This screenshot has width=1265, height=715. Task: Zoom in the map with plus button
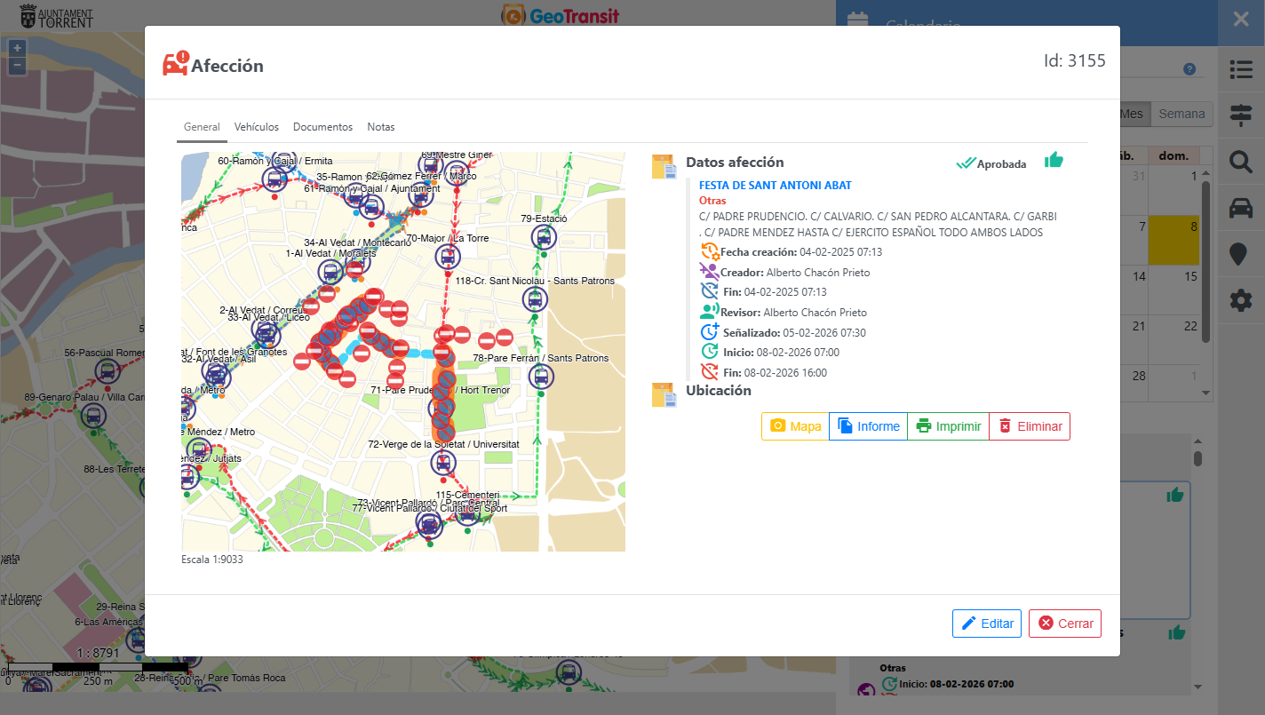point(17,48)
